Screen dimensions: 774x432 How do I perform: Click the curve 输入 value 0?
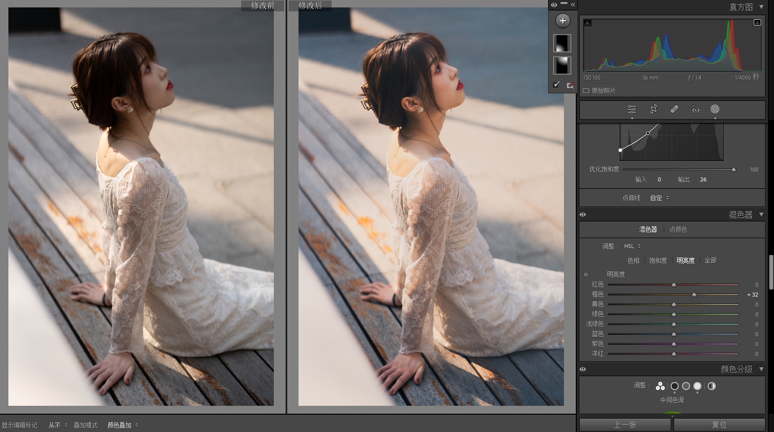(x=659, y=179)
